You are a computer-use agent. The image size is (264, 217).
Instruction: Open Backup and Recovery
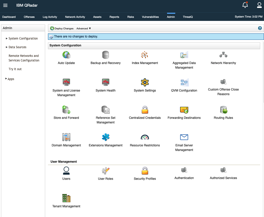click(106, 55)
